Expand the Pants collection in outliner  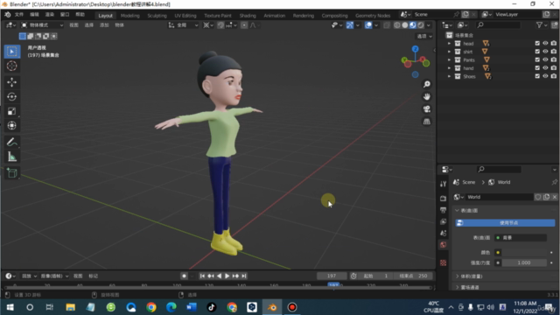[449, 60]
